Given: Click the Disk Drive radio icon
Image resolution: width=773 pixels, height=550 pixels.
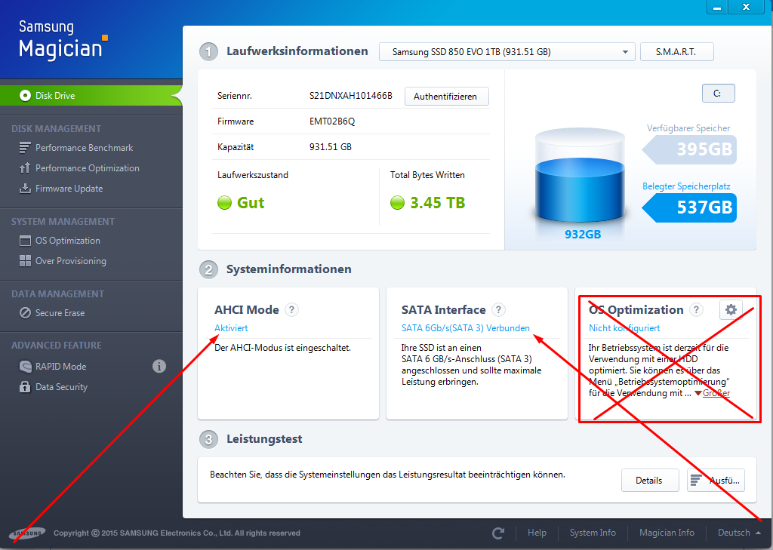Looking at the screenshot, I should tap(25, 95).
